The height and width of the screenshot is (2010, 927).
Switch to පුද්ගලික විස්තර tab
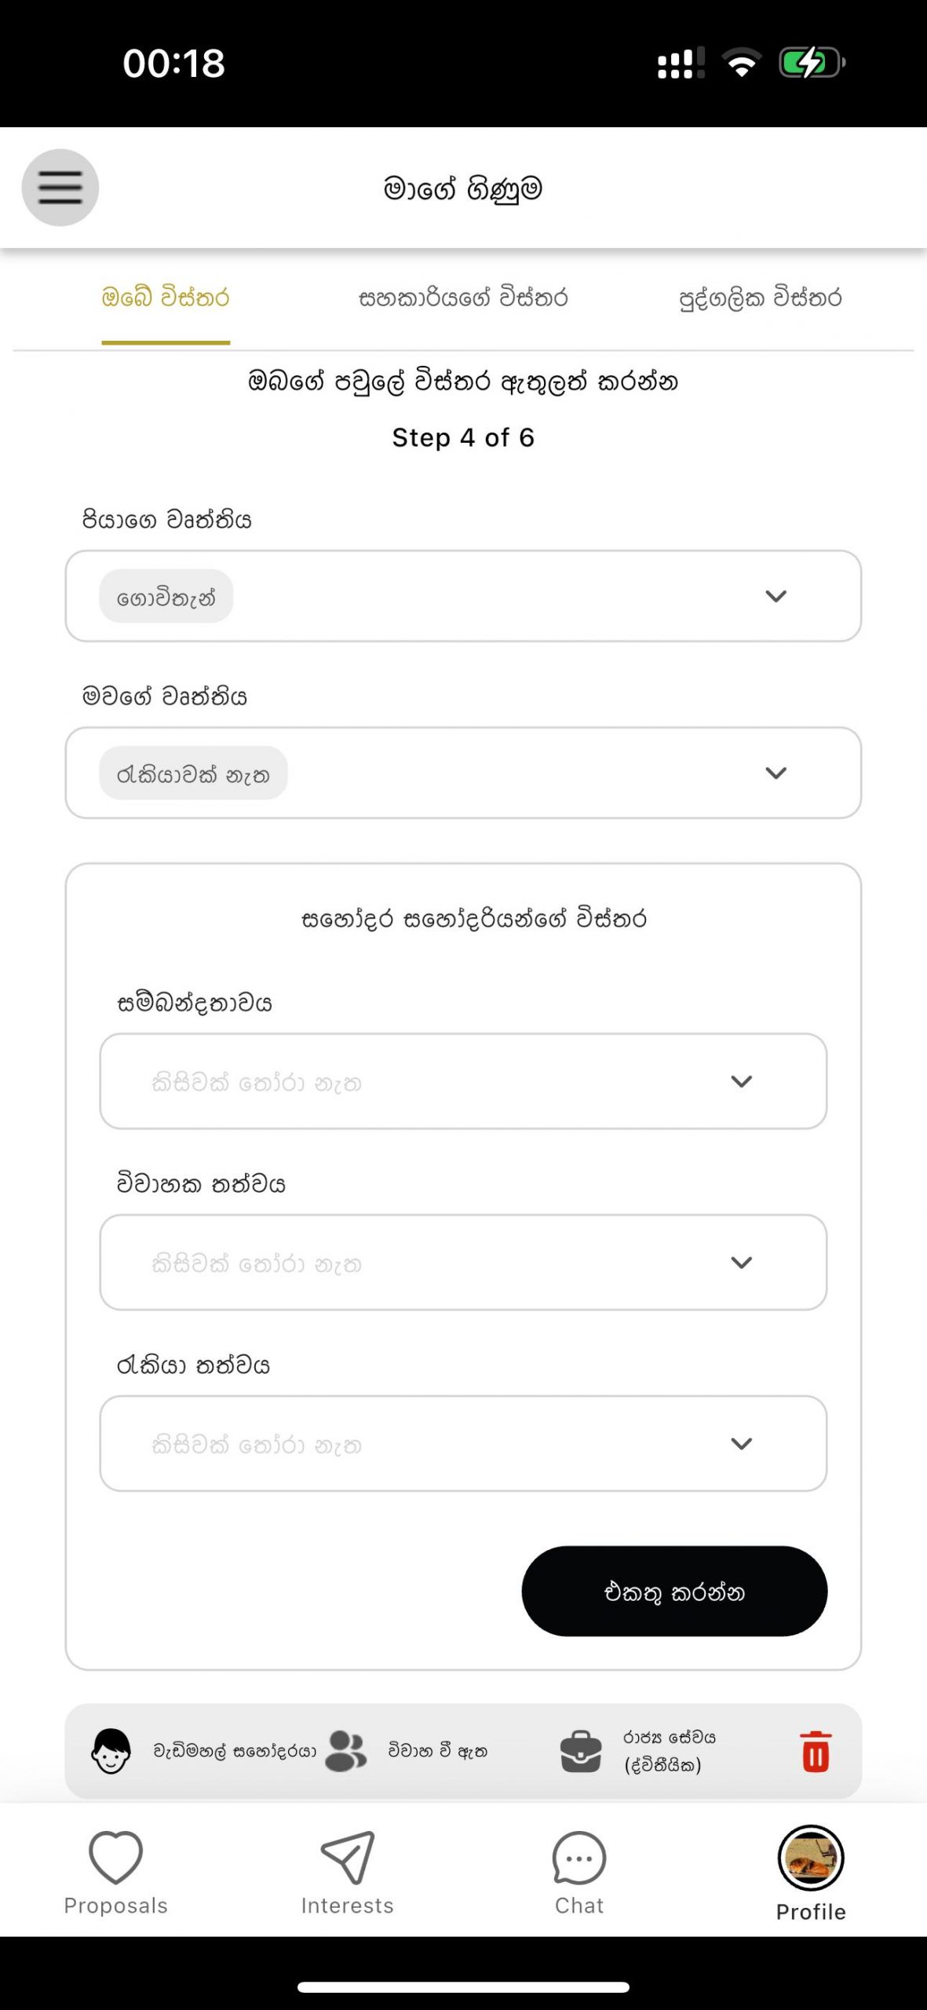pyautogui.click(x=760, y=298)
